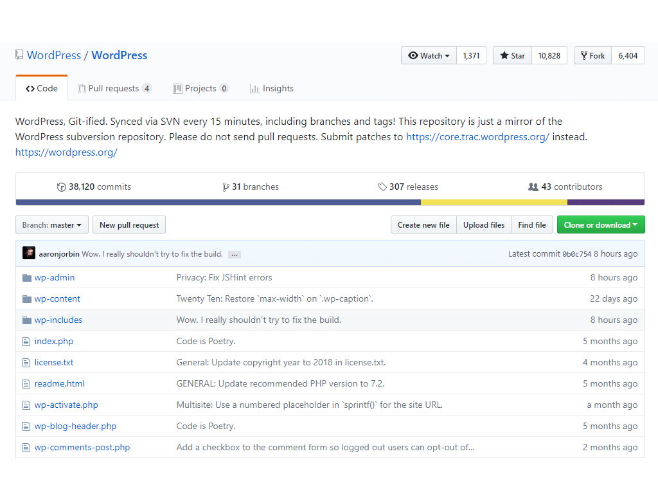
Task: Click aaronjorbin's avatar thumbnail
Action: click(28, 253)
